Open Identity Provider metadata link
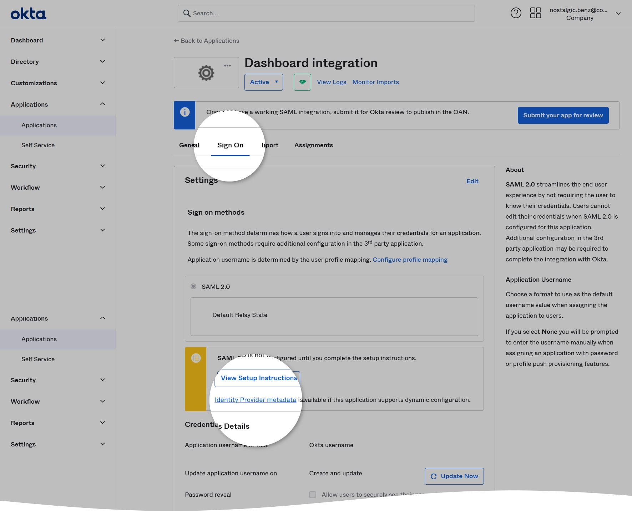 coord(255,400)
